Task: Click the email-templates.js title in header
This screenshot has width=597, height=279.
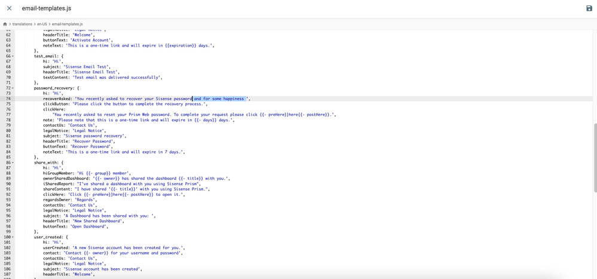Action: 47,8
